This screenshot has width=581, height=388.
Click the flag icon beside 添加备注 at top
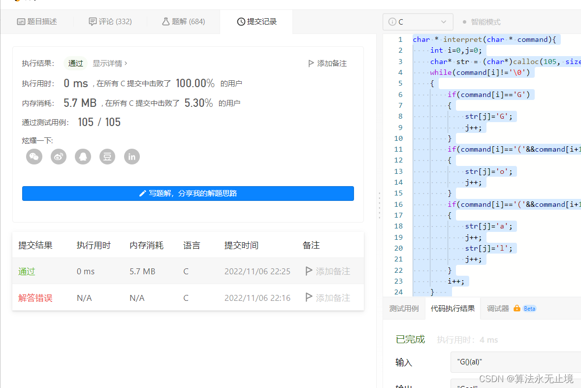click(x=311, y=63)
